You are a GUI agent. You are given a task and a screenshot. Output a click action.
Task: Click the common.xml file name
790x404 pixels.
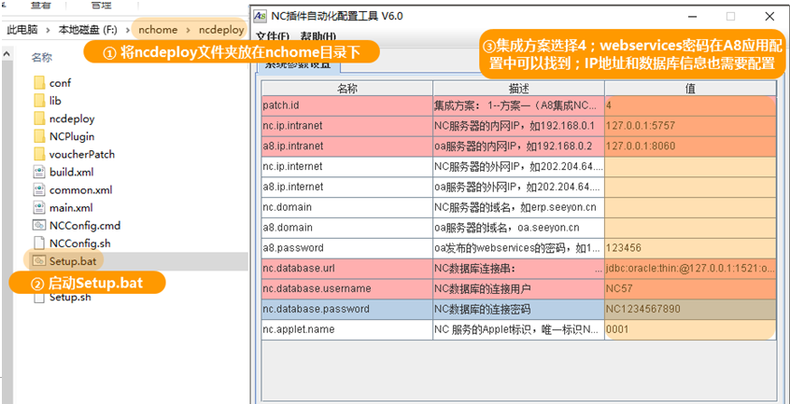point(81,190)
